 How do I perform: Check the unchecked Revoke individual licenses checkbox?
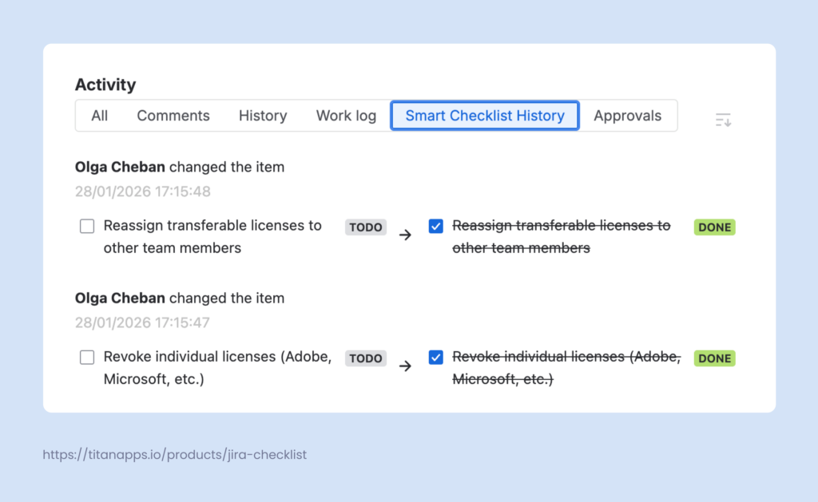coord(87,357)
